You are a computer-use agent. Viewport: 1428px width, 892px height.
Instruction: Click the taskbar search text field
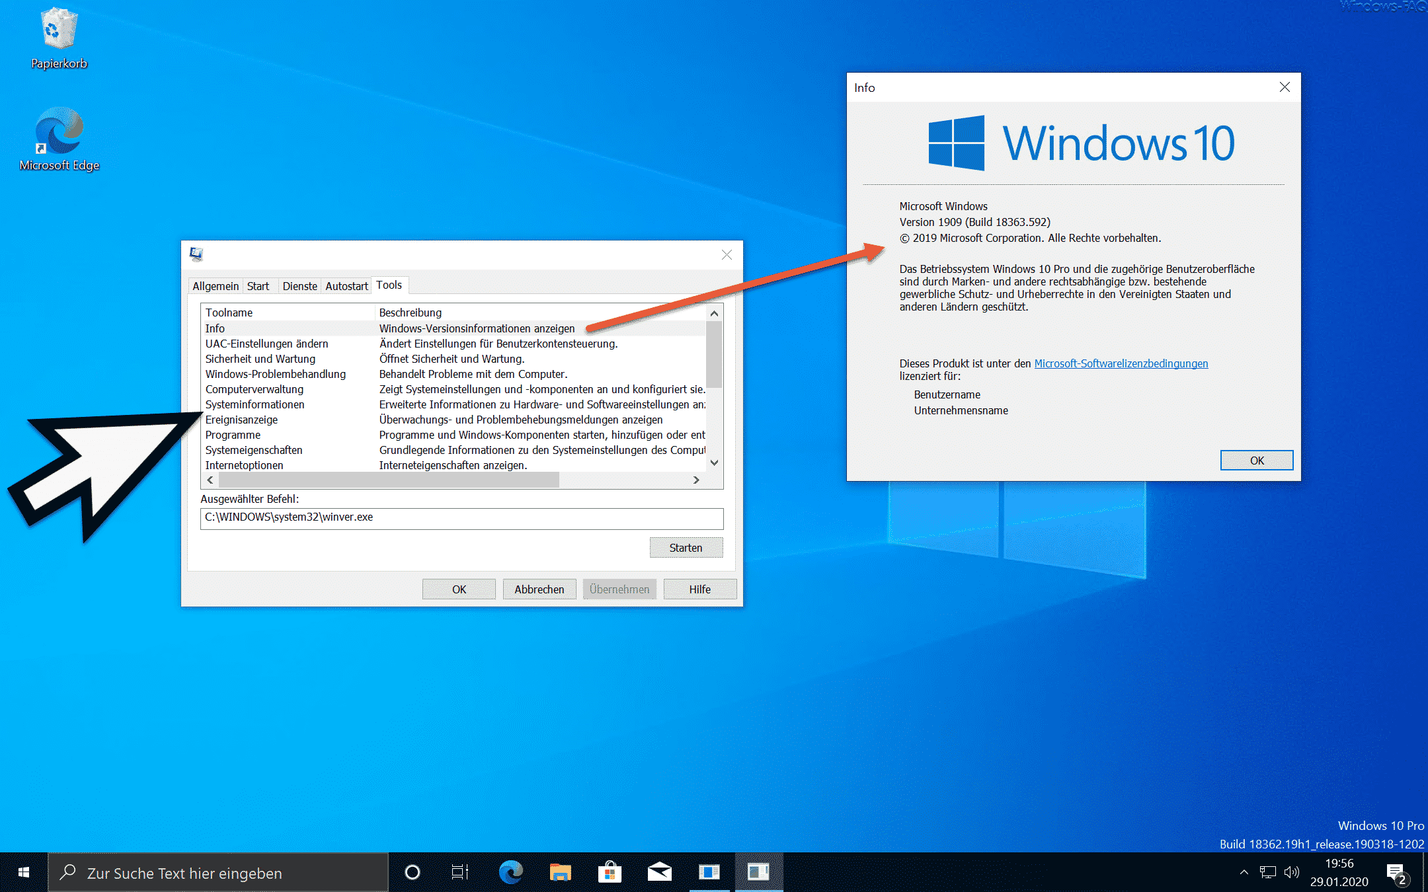218,873
